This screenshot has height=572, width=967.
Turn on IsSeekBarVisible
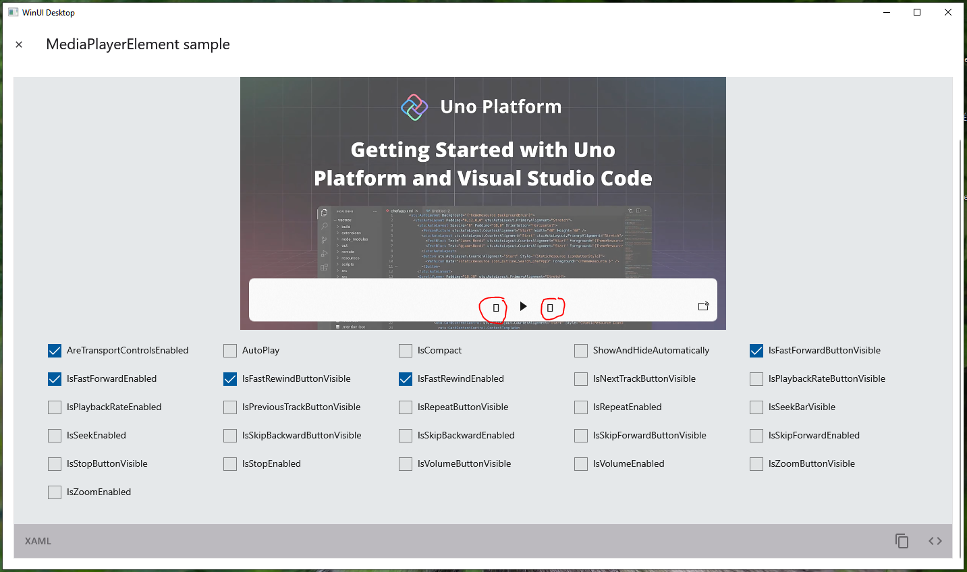click(756, 407)
